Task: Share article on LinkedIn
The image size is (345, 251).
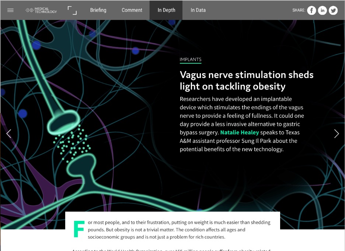Action: tap(323, 10)
